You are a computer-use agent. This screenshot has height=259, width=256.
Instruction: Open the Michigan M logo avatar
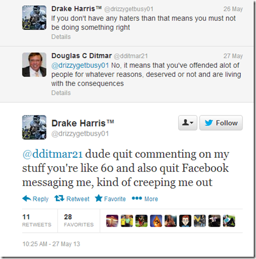(200, 221)
